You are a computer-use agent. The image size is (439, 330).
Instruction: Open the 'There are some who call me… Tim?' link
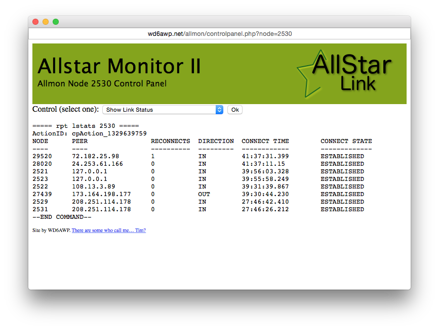point(109,230)
